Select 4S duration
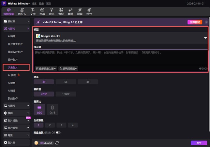This screenshot has height=147, width=210. click(44, 82)
